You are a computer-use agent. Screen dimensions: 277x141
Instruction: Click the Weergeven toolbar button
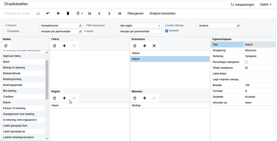[x=135, y=13]
